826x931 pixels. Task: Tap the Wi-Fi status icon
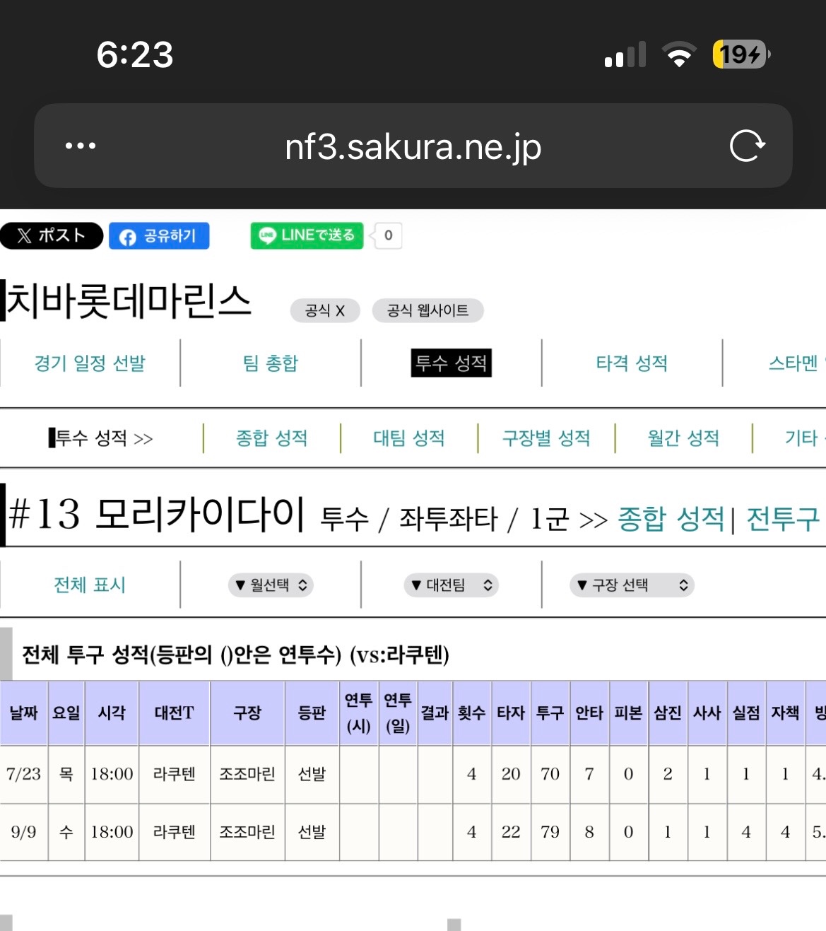pyautogui.click(x=679, y=54)
